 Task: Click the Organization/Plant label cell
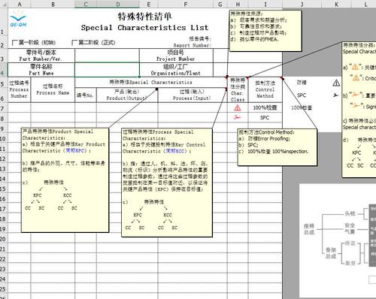pos(176,70)
